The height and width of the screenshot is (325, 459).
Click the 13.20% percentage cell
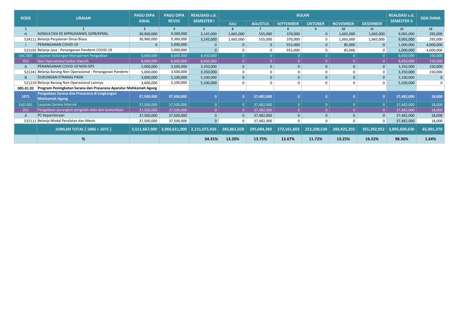232,139
